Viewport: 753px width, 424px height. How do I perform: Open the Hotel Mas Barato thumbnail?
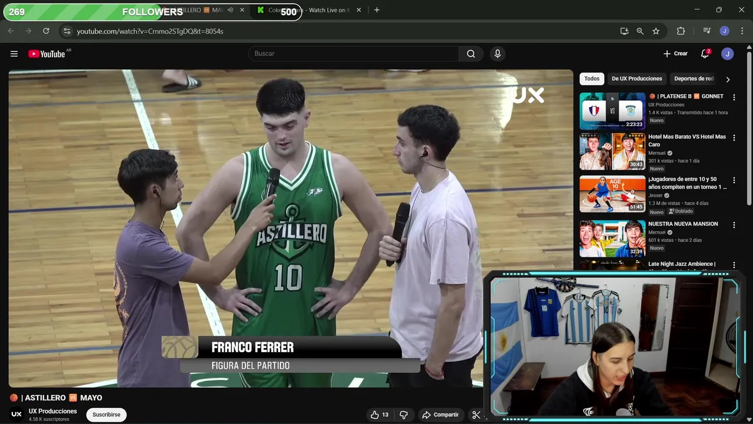[612, 151]
